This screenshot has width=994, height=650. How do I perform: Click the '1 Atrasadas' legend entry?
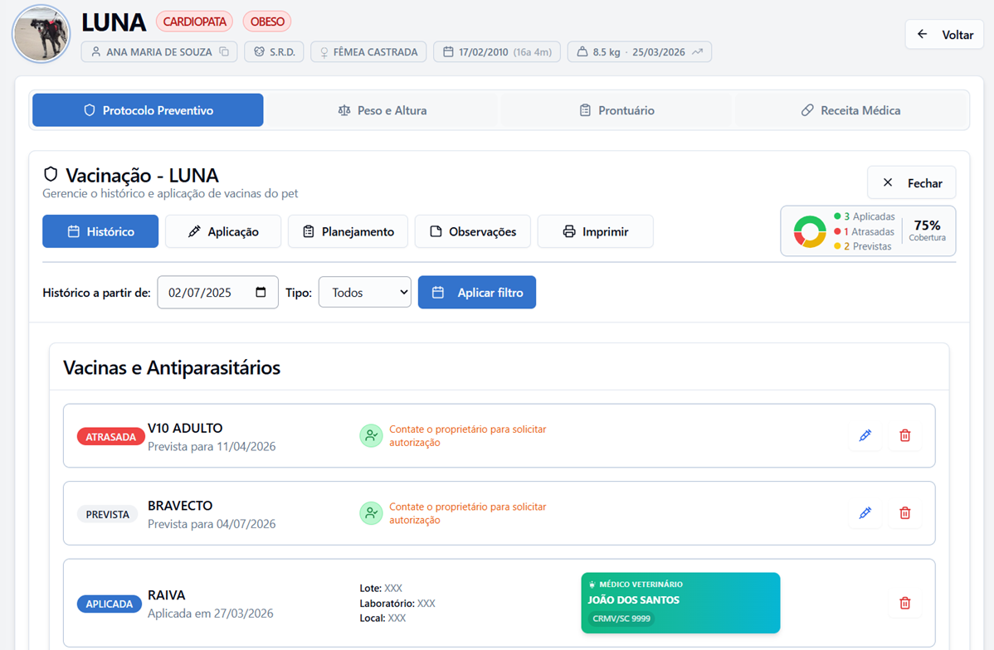(864, 232)
